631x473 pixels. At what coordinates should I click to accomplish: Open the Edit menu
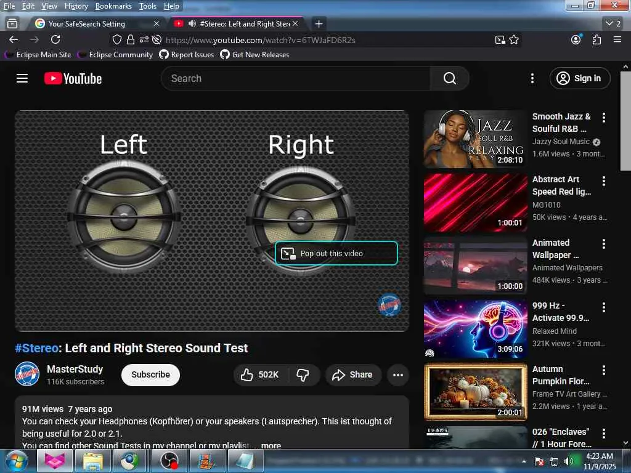[x=28, y=6]
